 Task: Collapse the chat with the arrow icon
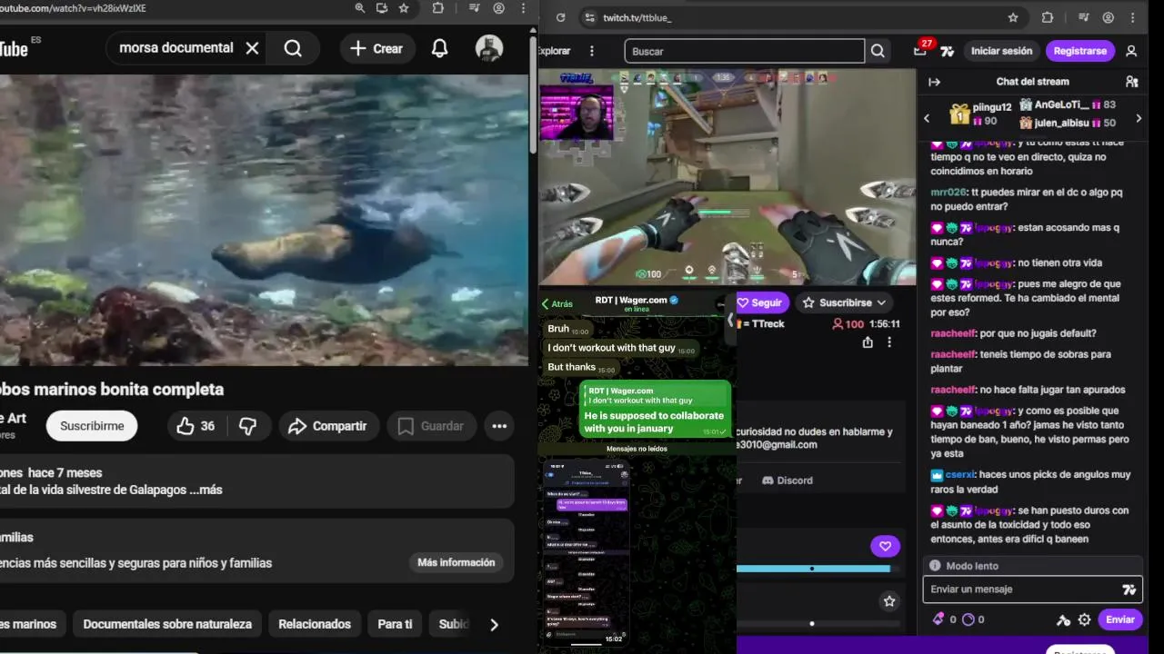(x=934, y=82)
